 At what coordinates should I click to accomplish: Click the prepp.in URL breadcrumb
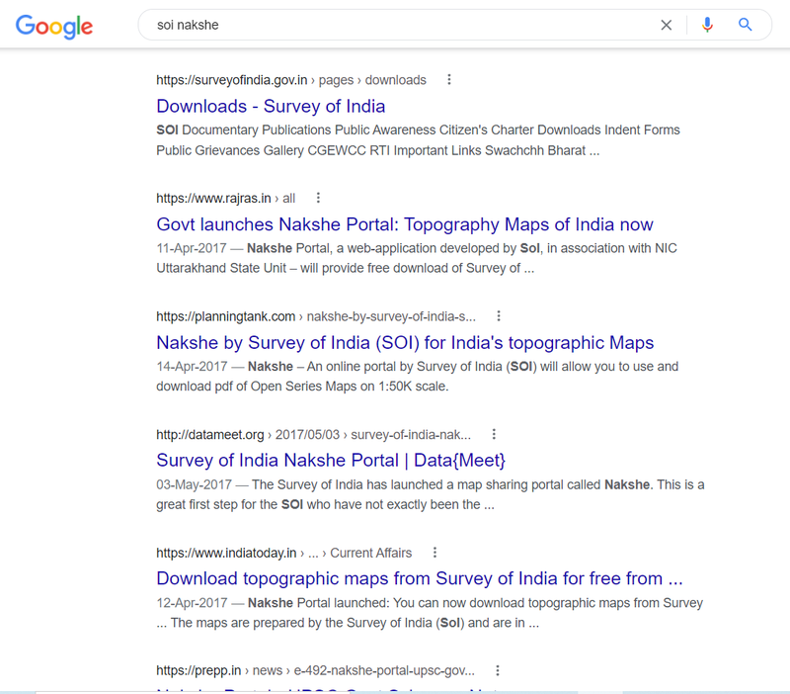click(315, 671)
